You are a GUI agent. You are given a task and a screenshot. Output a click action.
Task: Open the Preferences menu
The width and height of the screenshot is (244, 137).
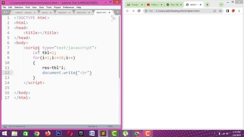click(x=69, y=7)
